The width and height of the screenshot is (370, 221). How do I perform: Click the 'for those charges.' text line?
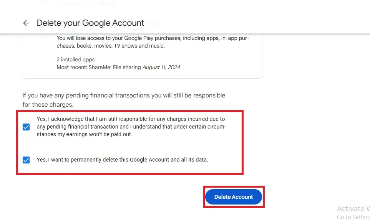coord(48,104)
